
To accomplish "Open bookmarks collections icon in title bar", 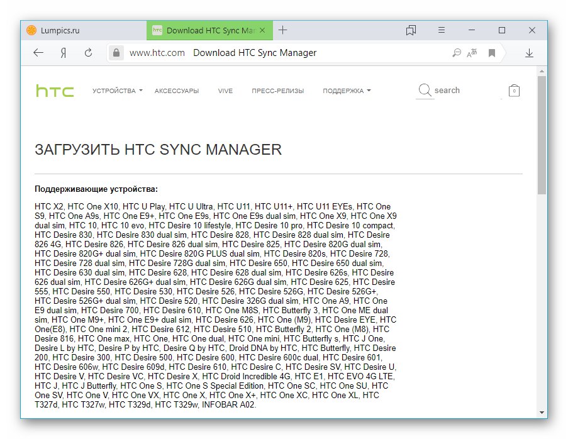I will [x=411, y=30].
